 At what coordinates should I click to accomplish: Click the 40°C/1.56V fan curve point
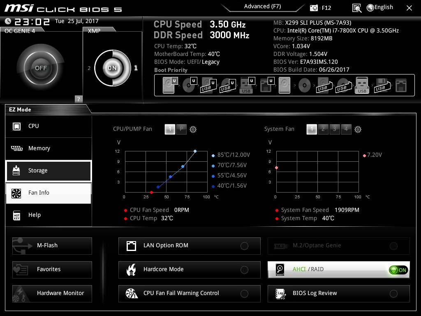158,187
